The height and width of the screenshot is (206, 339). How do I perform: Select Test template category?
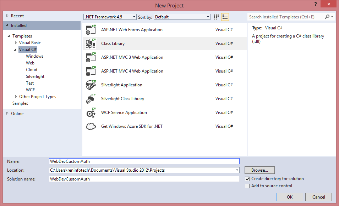coord(30,83)
